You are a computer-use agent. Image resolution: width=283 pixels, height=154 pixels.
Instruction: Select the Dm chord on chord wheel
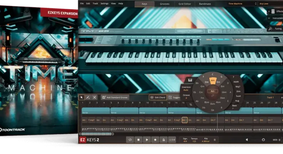pyautogui.click(x=207, y=82)
